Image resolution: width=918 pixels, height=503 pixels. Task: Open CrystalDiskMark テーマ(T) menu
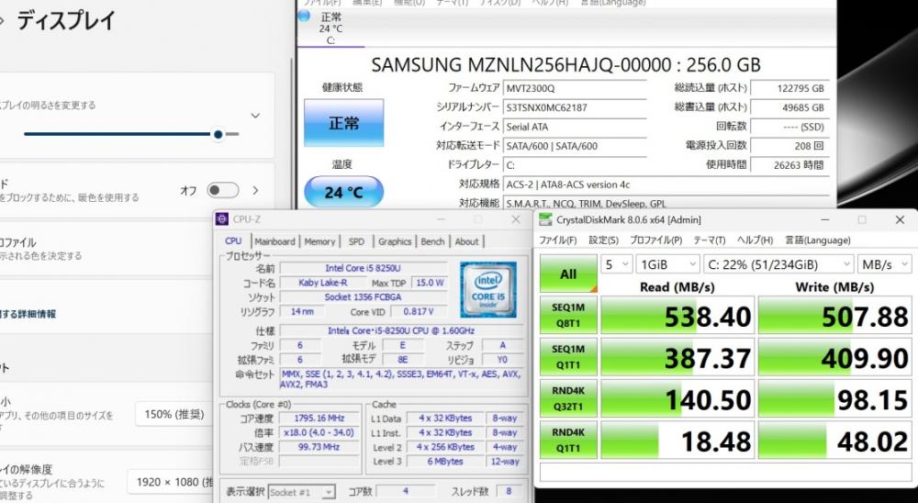(x=709, y=240)
